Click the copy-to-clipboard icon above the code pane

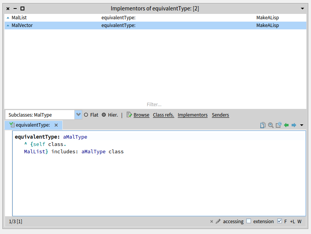pyautogui.click(x=263, y=125)
